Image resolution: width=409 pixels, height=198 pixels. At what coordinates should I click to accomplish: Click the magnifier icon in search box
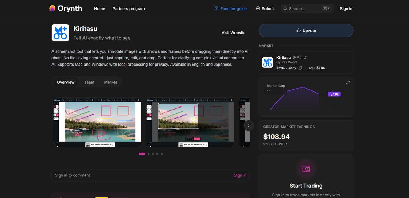coord(285,9)
